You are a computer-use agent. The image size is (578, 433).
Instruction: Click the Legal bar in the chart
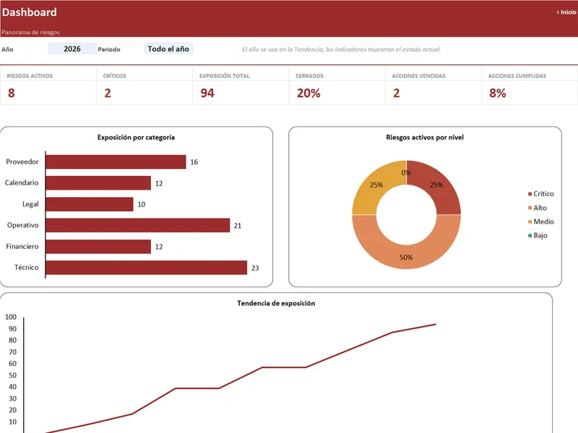(90, 204)
